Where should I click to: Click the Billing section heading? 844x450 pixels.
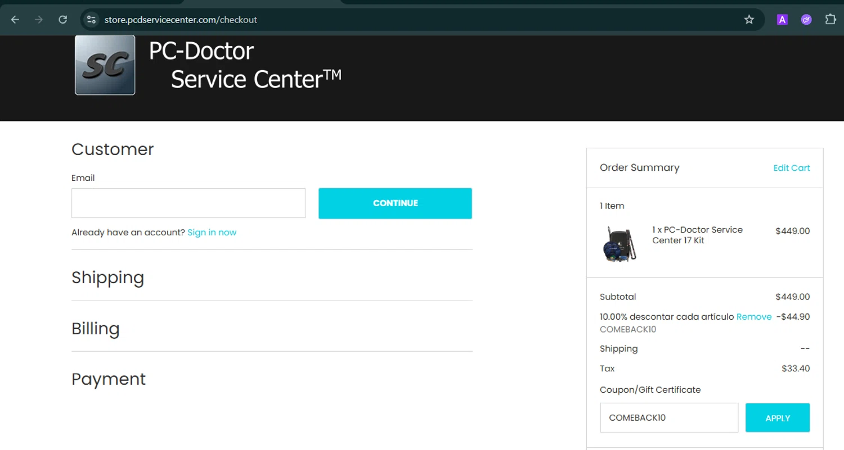tap(96, 329)
